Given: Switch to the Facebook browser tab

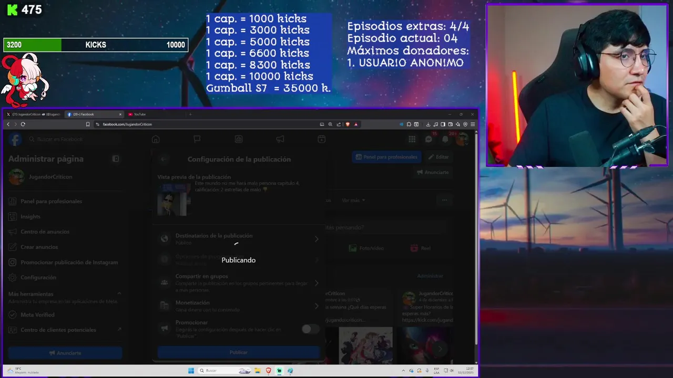Looking at the screenshot, I should click(94, 114).
